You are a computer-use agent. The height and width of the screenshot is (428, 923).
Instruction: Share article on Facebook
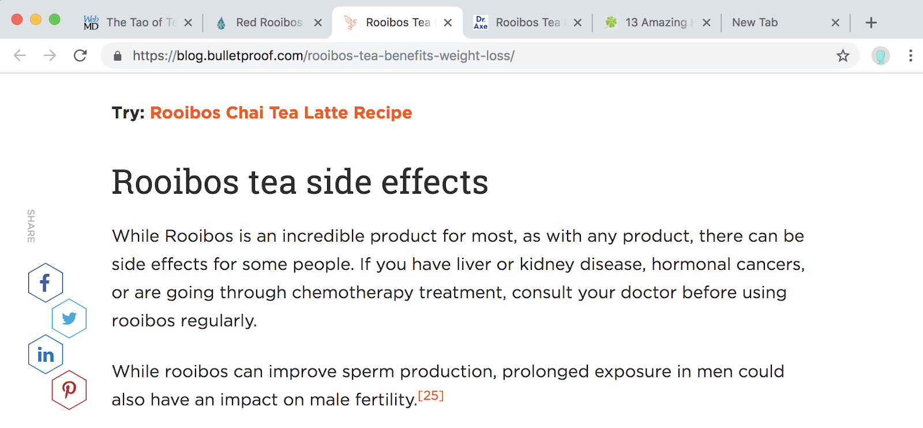[x=45, y=283]
